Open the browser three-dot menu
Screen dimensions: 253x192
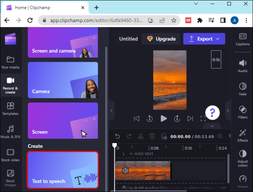click(x=246, y=20)
